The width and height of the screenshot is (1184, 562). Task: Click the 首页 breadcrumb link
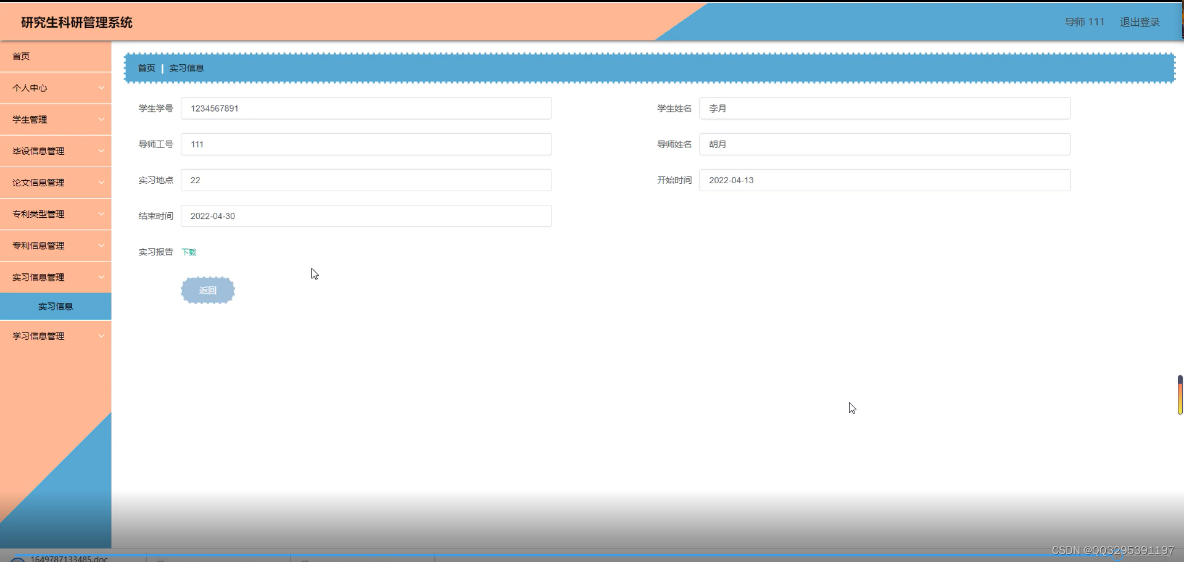coord(146,68)
